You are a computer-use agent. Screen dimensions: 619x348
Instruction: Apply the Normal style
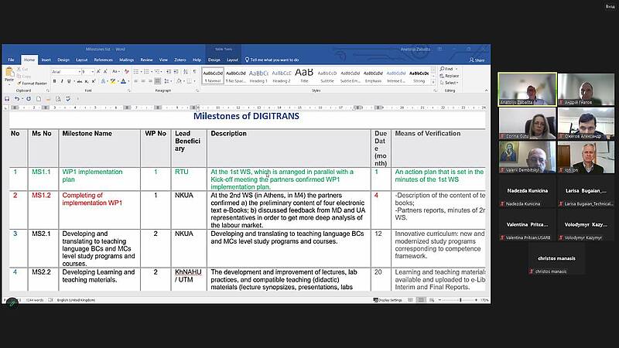pyautogui.click(x=213, y=76)
